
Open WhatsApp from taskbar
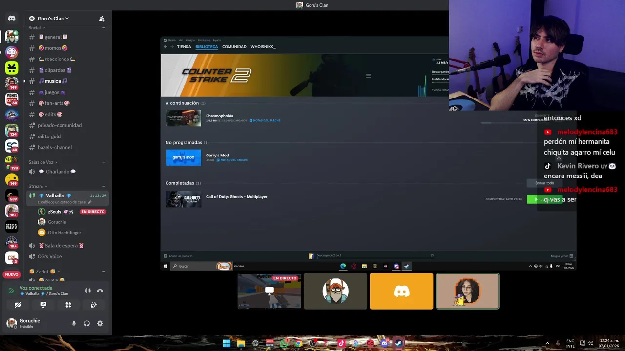284,343
